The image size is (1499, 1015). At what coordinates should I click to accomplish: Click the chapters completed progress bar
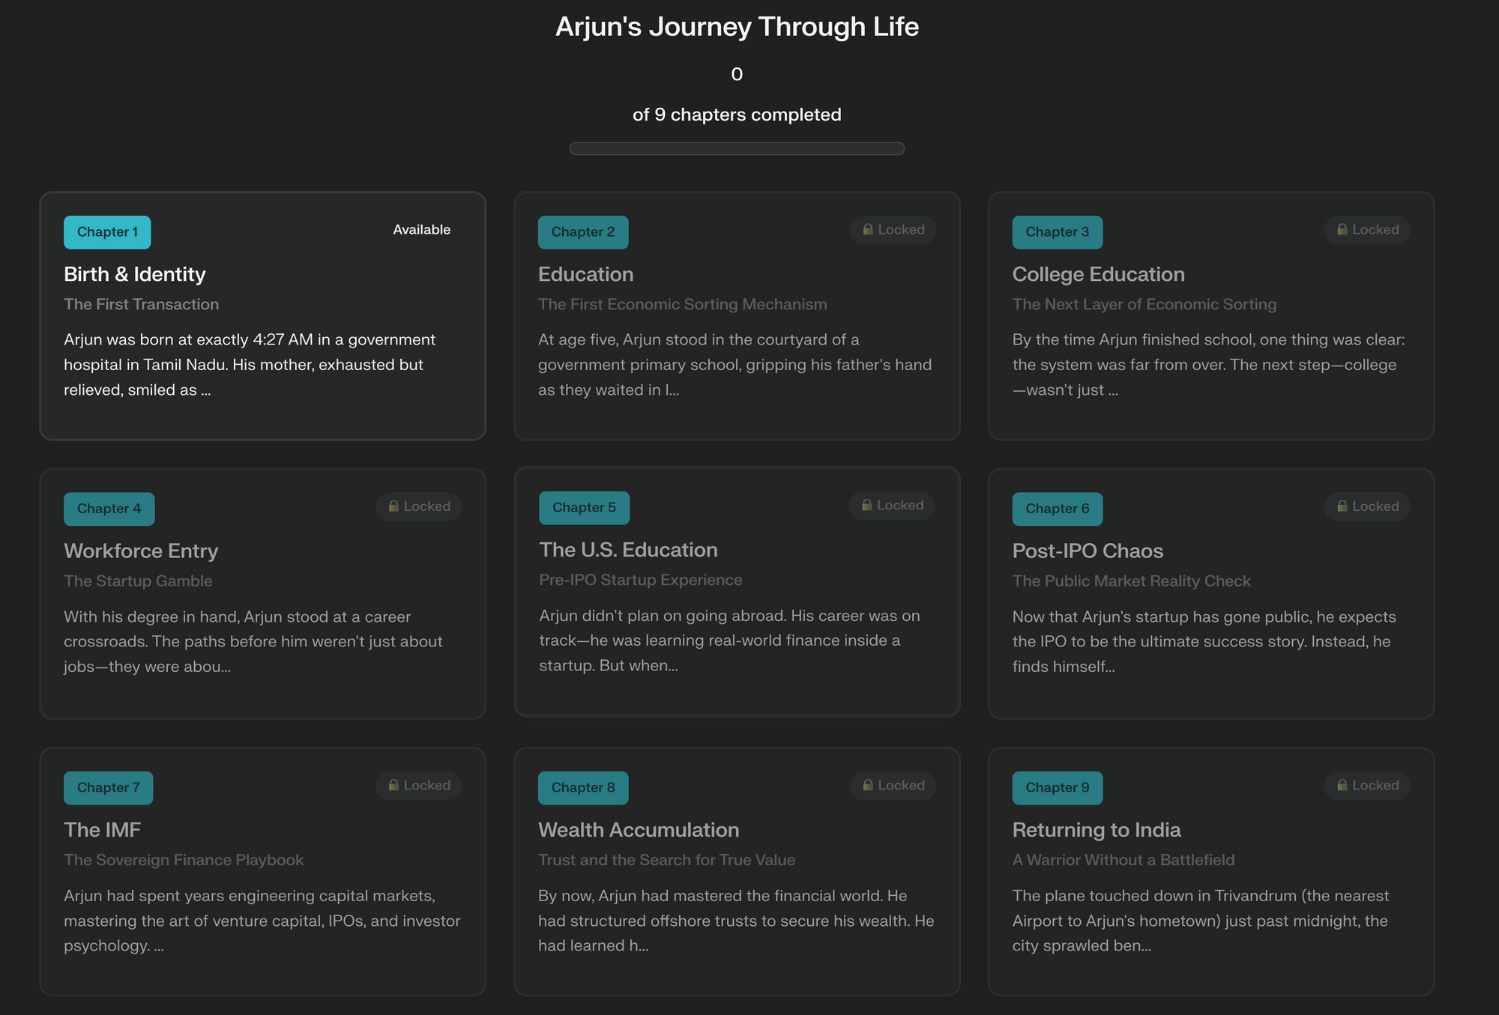[x=737, y=148]
